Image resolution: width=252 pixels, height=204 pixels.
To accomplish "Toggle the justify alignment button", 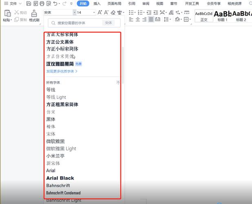I will click(151, 20).
